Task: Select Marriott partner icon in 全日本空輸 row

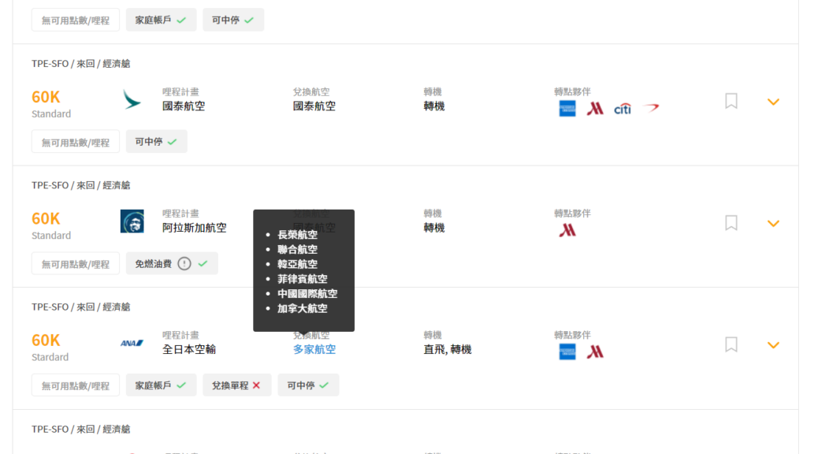Action: pyautogui.click(x=595, y=352)
